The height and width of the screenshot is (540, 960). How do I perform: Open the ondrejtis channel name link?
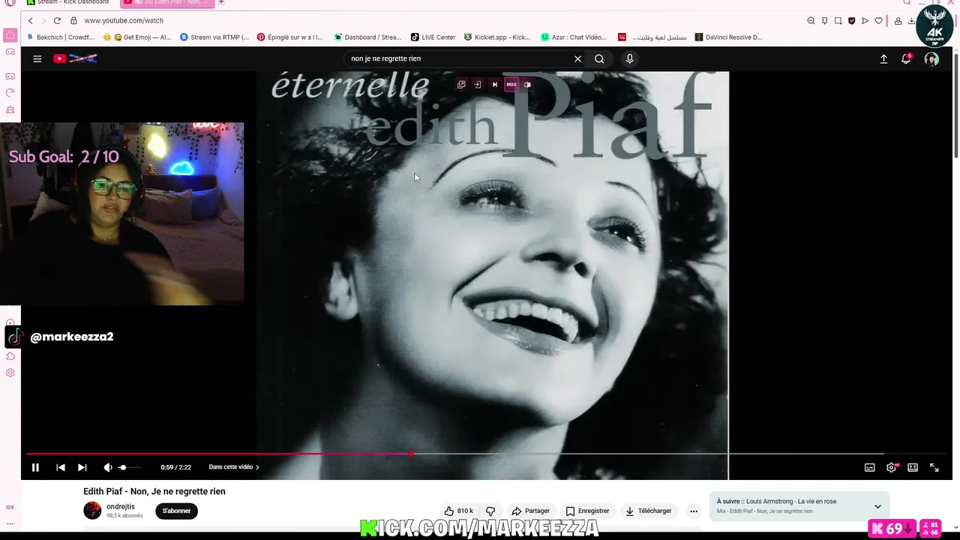coord(121,507)
